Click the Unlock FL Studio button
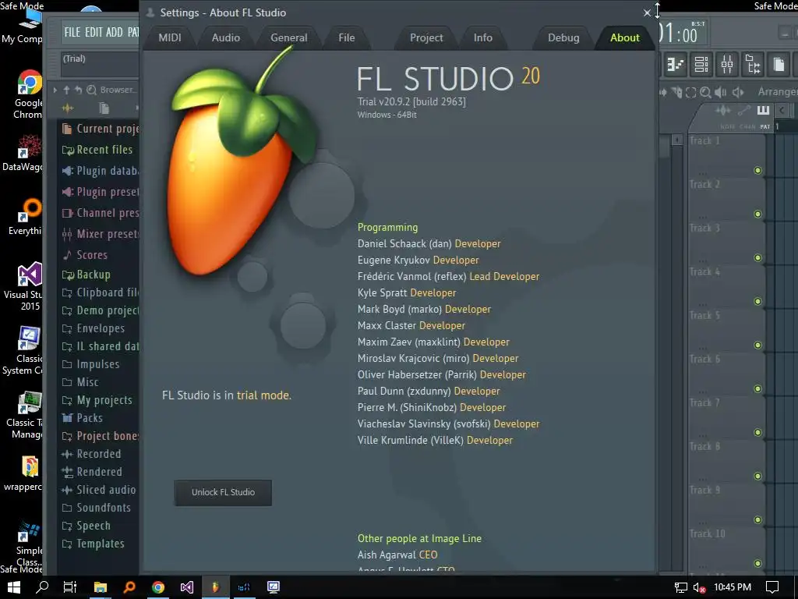The image size is (798, 599). pos(223,493)
